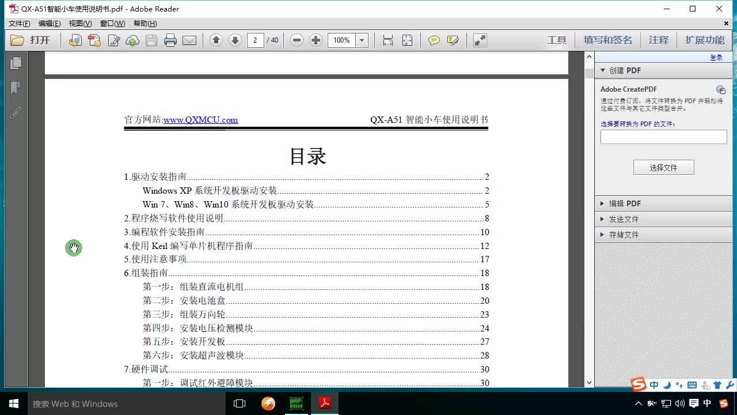Click the fit width scrolling icon

[388, 40]
